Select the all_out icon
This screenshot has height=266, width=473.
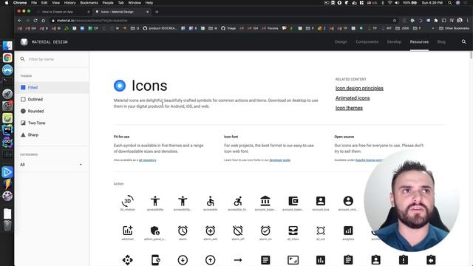tap(321, 231)
